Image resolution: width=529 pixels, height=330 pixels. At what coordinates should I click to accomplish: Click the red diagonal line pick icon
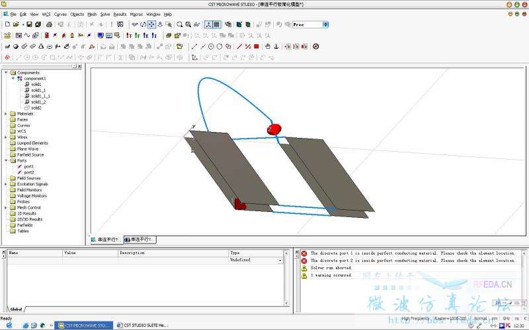pos(239,46)
